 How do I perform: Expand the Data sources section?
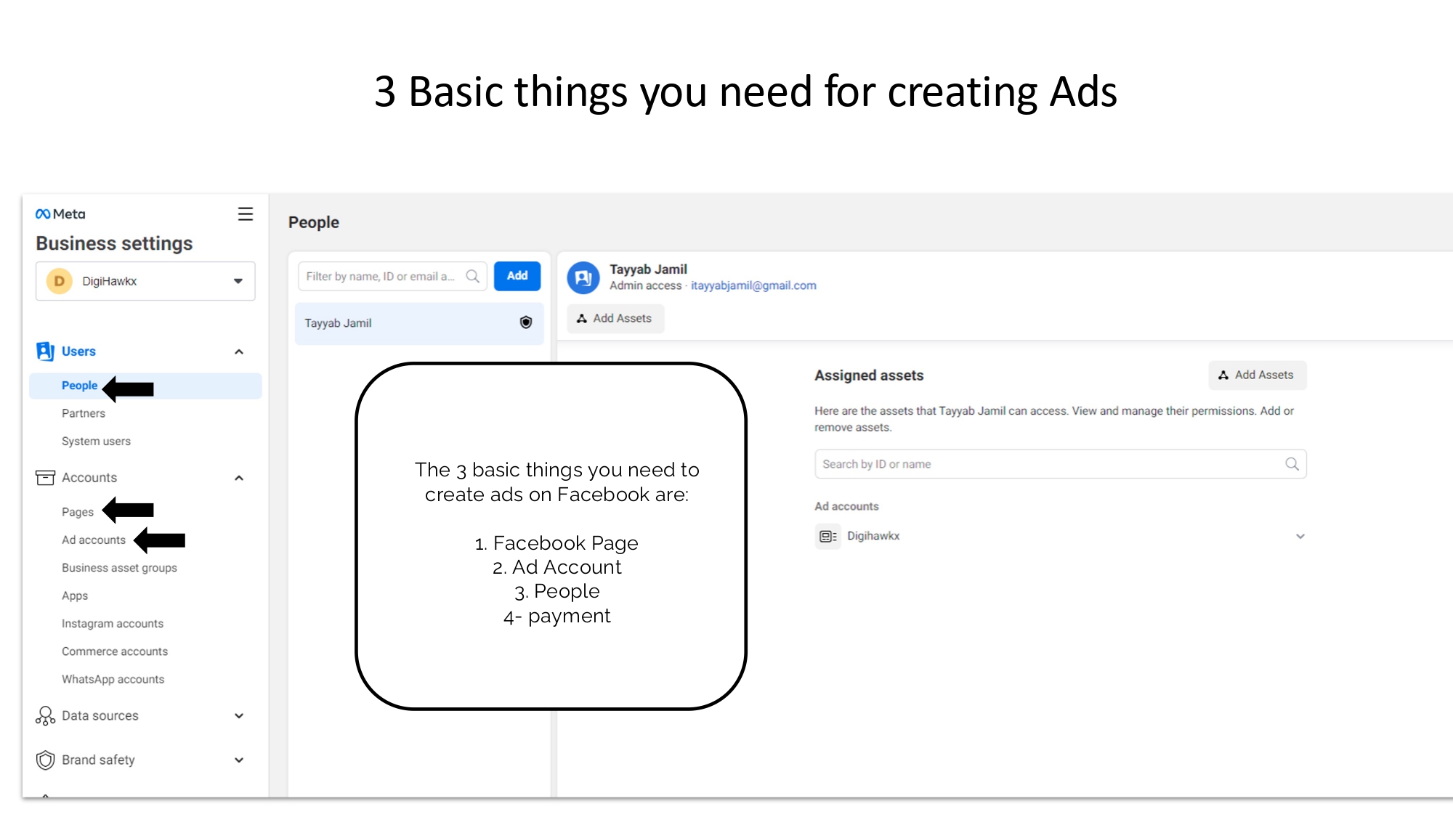click(239, 716)
